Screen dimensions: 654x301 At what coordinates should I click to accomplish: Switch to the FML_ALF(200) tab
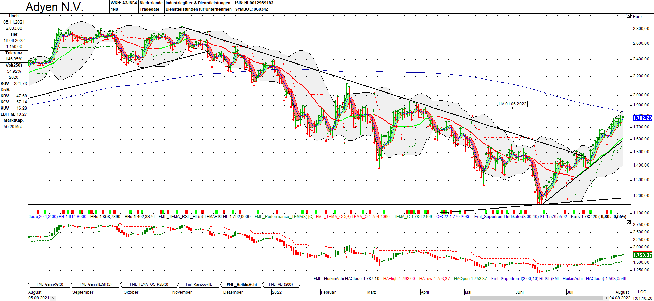click(281, 285)
